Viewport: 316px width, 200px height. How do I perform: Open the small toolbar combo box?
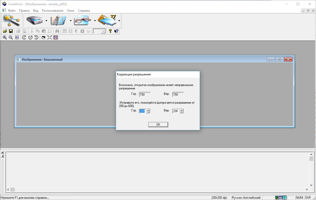pos(99,31)
